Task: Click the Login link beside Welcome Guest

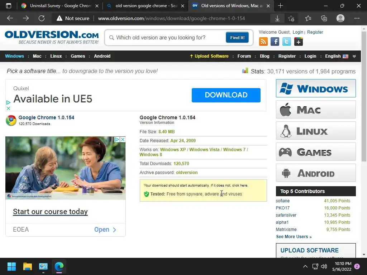Action: point(298,32)
